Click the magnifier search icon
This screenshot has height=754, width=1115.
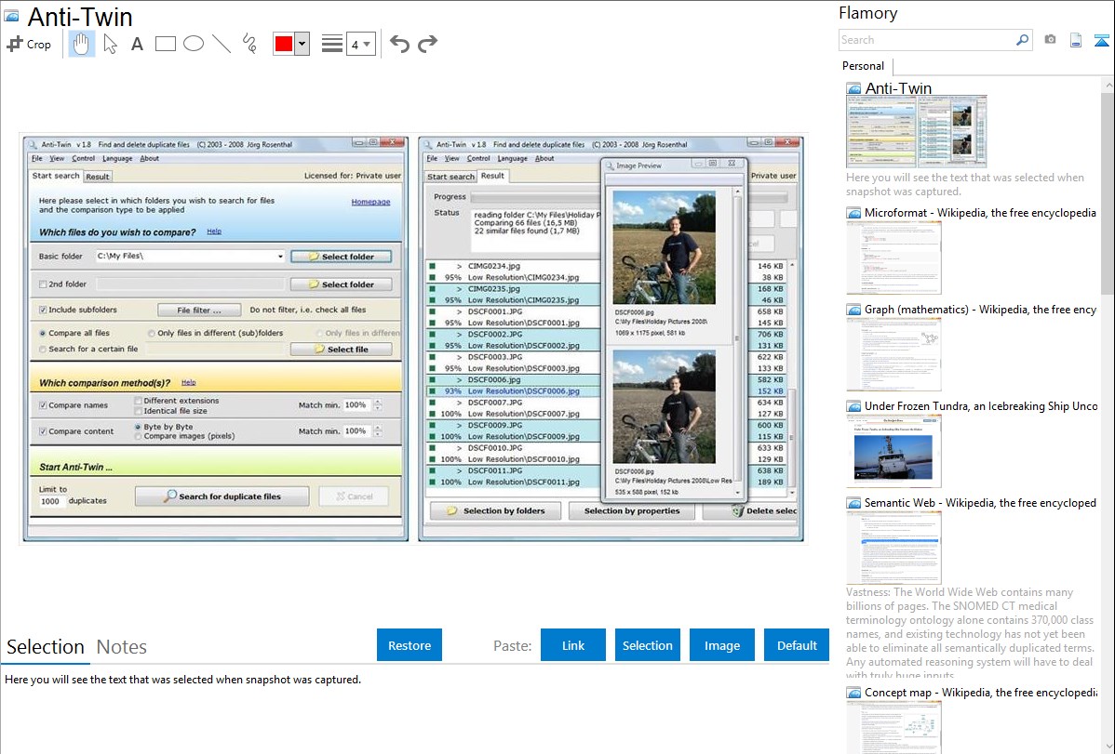tap(1022, 40)
